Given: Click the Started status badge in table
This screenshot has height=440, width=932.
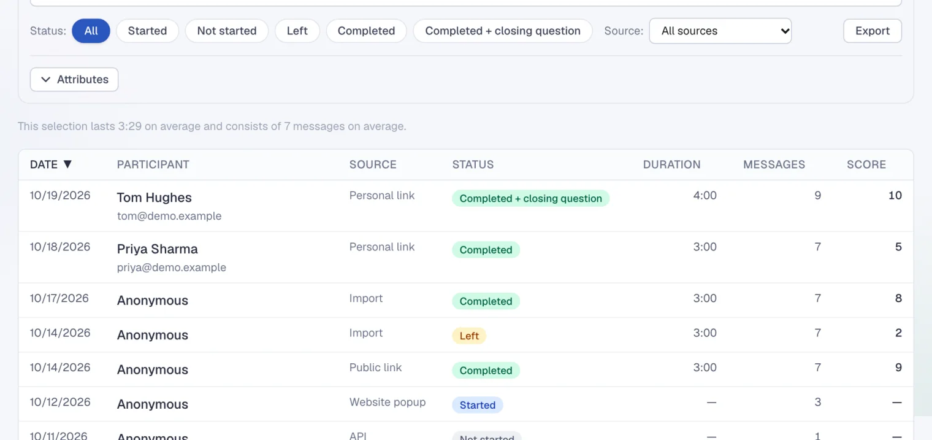Looking at the screenshot, I should point(478,405).
